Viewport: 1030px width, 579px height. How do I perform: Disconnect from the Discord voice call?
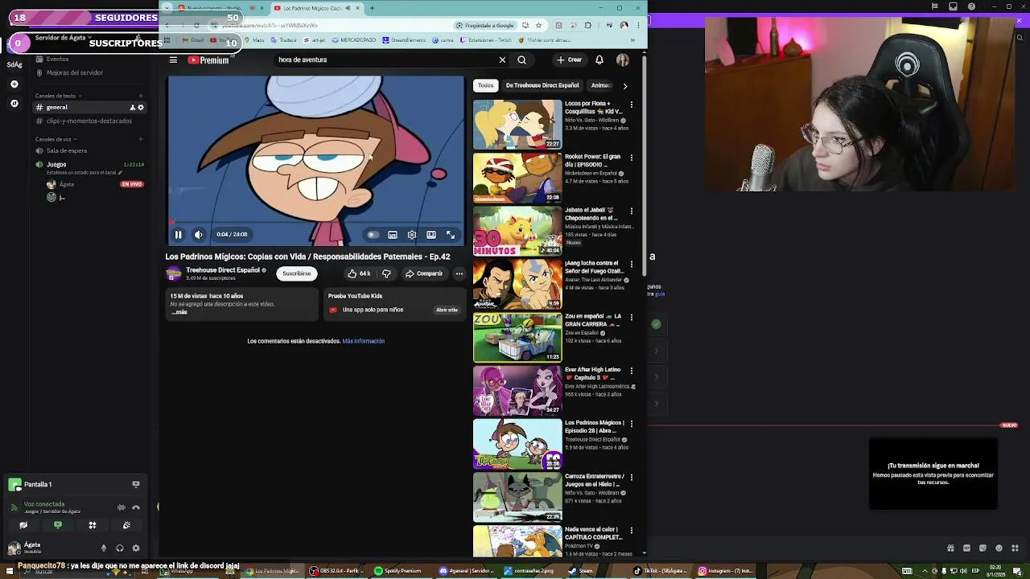coord(136,507)
